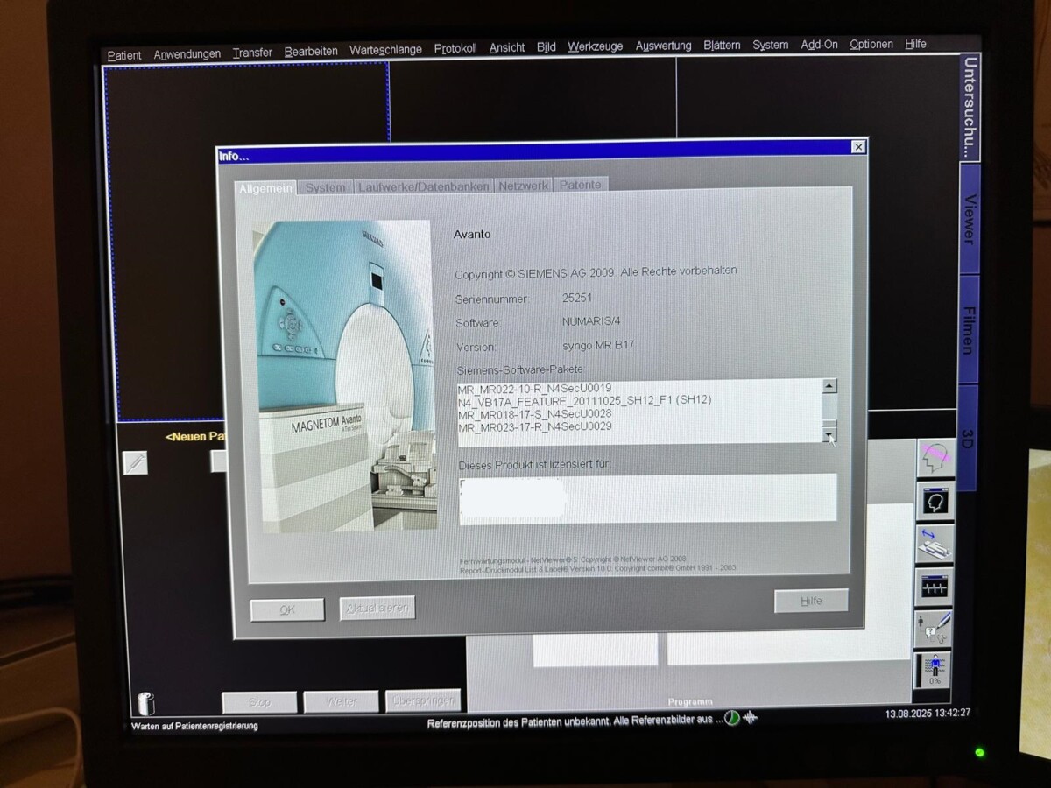Click the cylinder icon at bottom left
The width and height of the screenshot is (1051, 788).
pyautogui.click(x=145, y=703)
